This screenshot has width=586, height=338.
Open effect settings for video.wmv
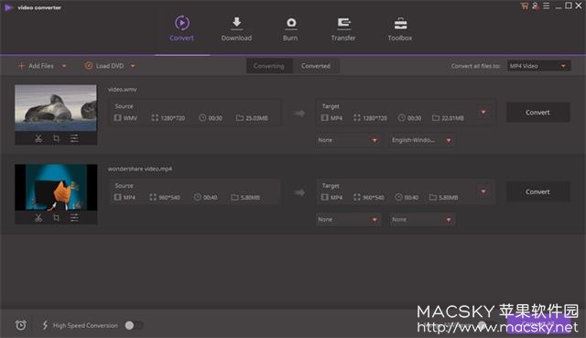click(x=74, y=138)
